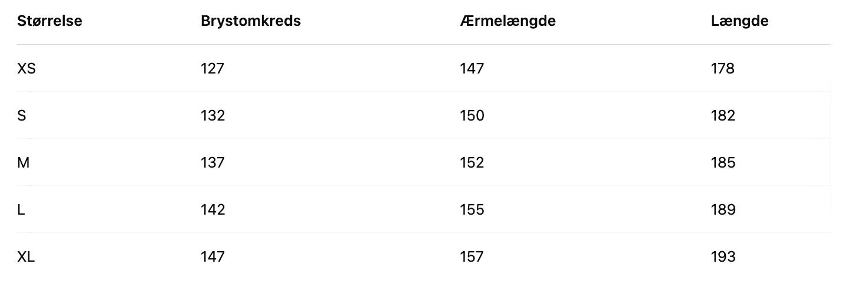This screenshot has height=287, width=843.
Task: Click Brystomkreds value 137 for size M
Action: 213,163
